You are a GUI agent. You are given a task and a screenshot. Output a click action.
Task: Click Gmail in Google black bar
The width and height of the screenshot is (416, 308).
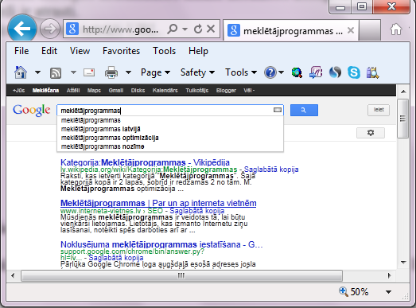click(x=116, y=90)
